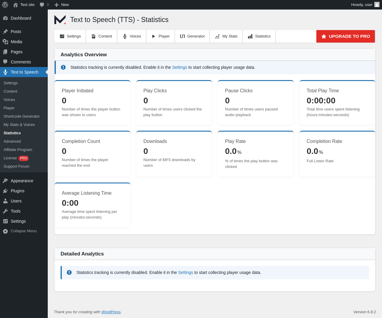Click the Analytics Overview section heading
This screenshot has height=318, width=382.
pos(84,55)
